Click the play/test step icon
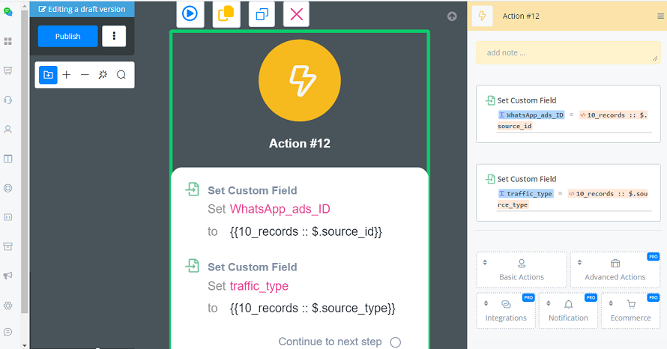Viewport: 667px width, 349px height. (190, 14)
